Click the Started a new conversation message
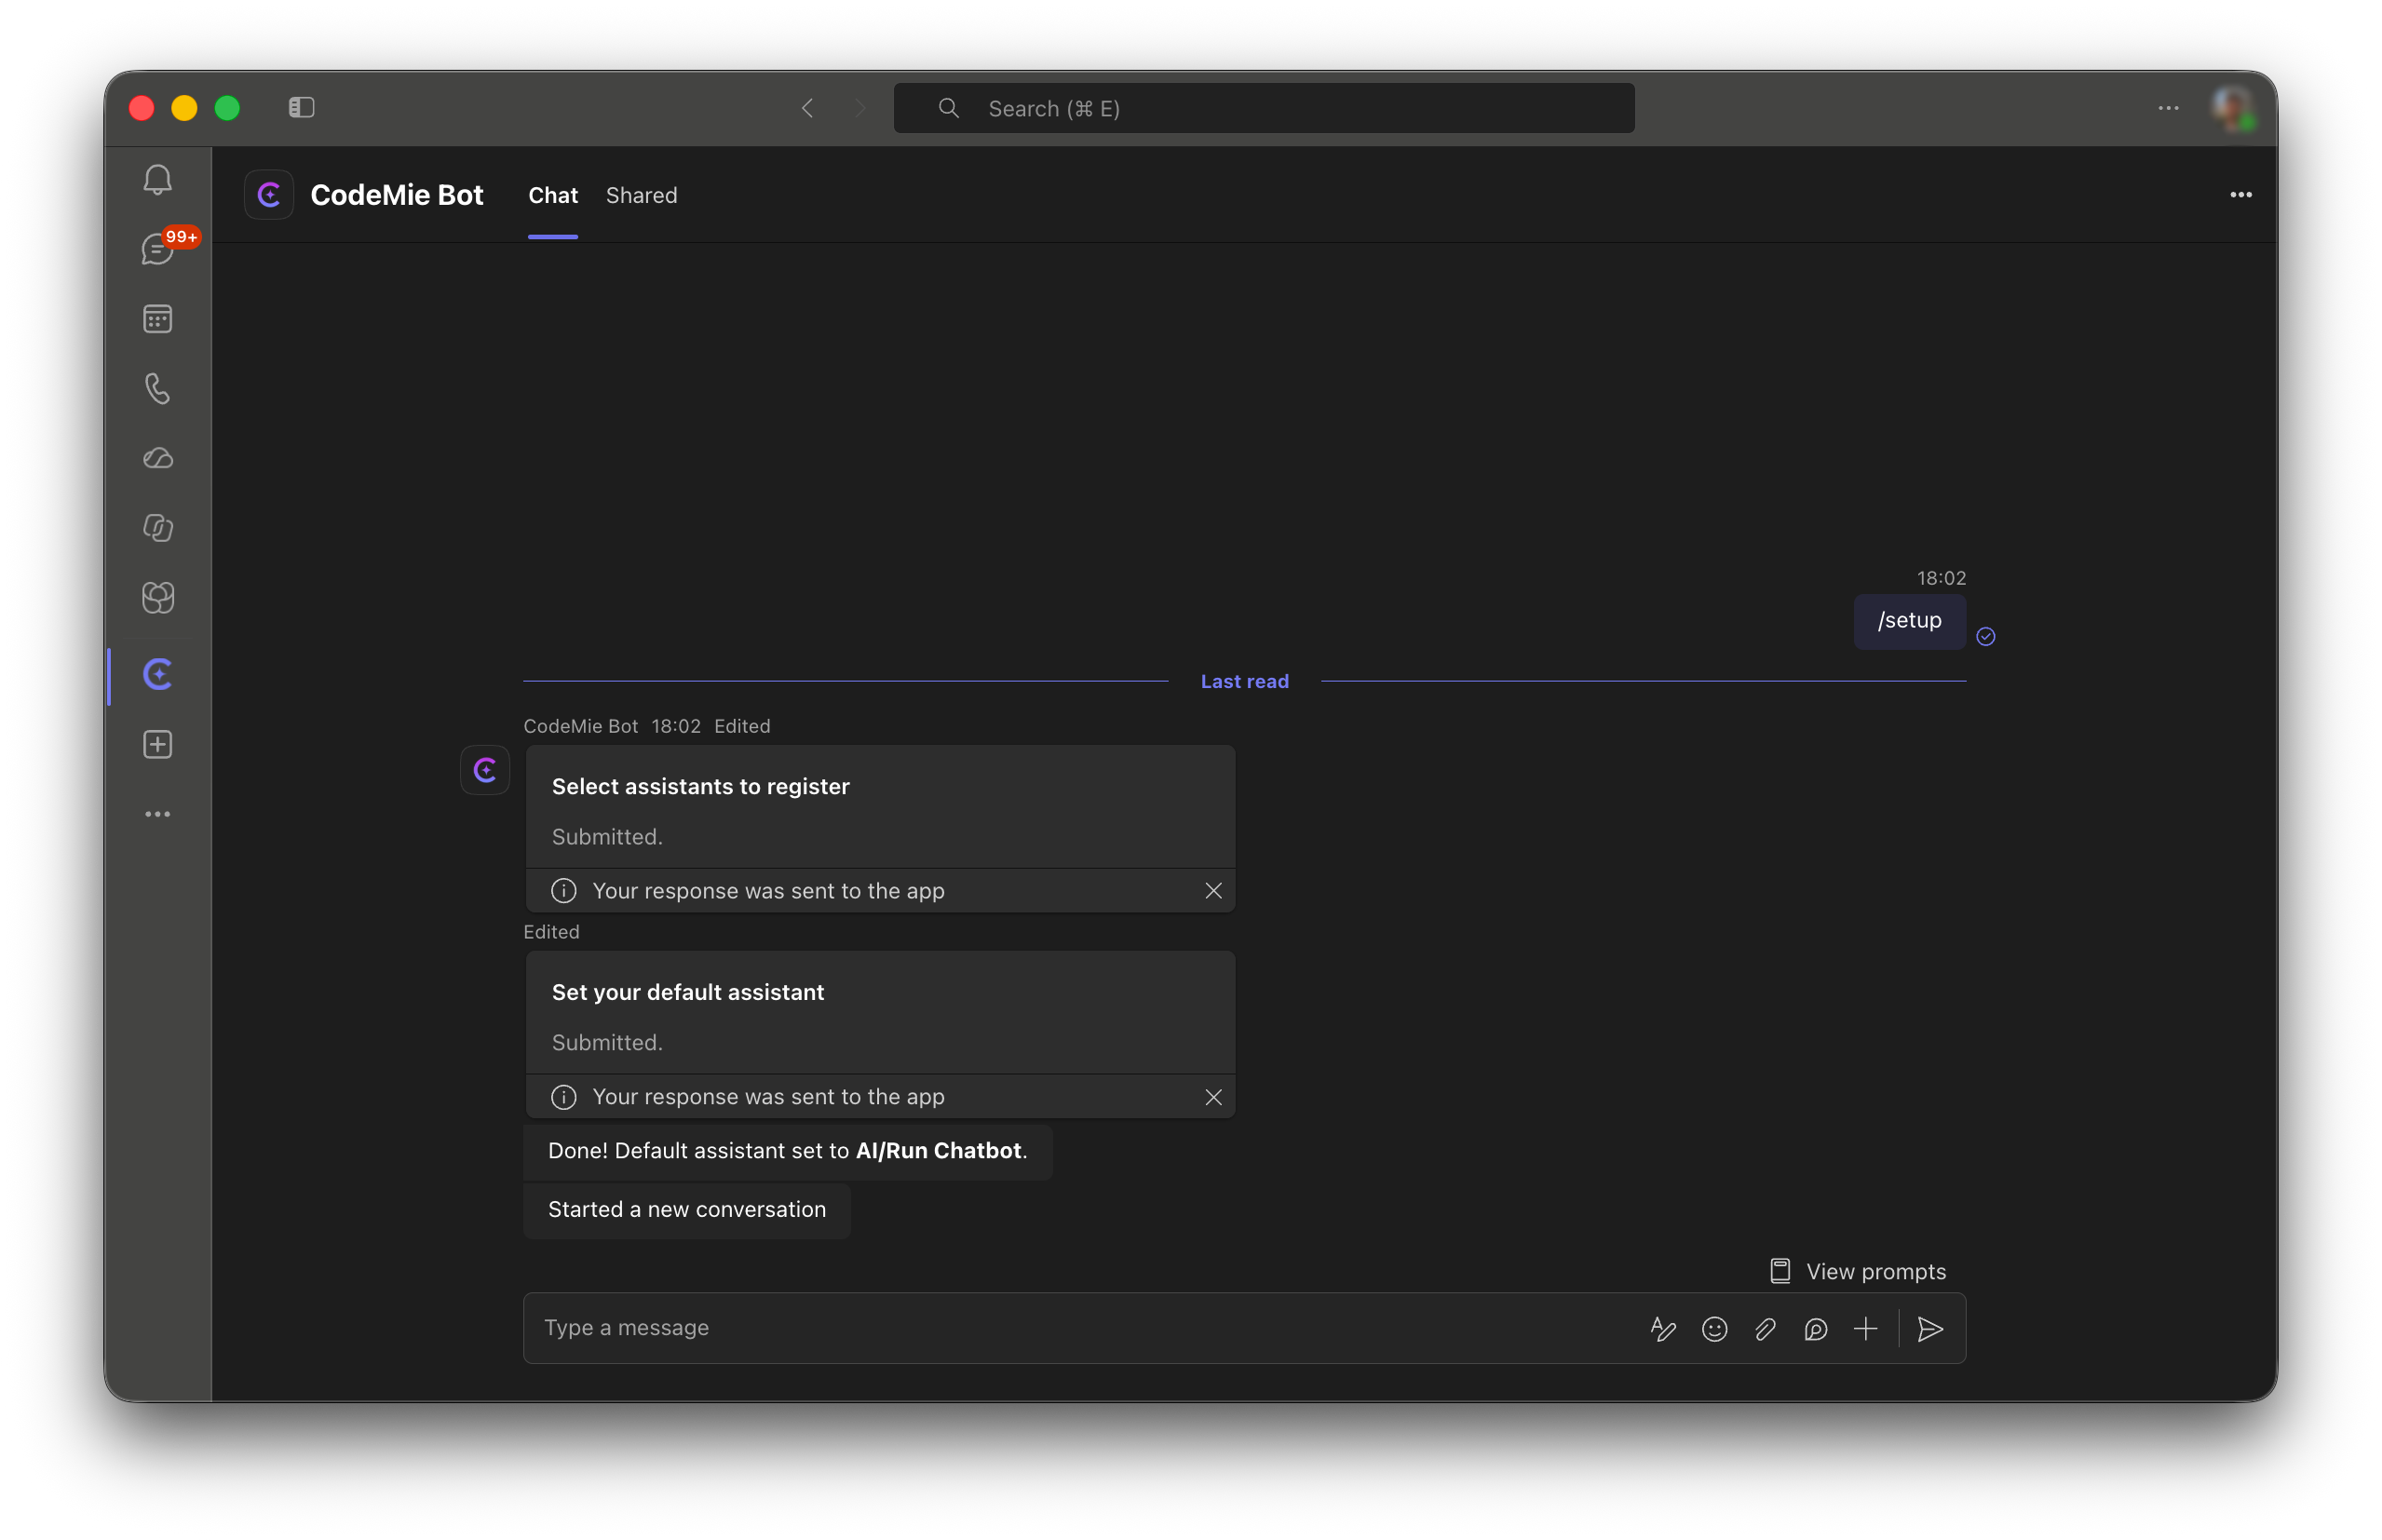The height and width of the screenshot is (1540, 2382). click(686, 1210)
